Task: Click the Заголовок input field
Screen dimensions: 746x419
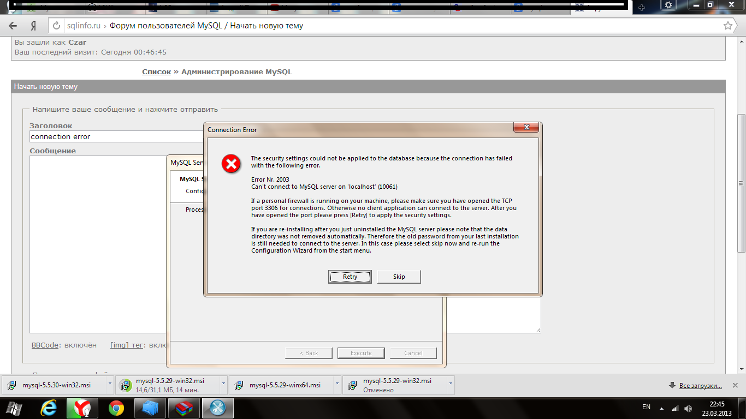Action: 116,136
